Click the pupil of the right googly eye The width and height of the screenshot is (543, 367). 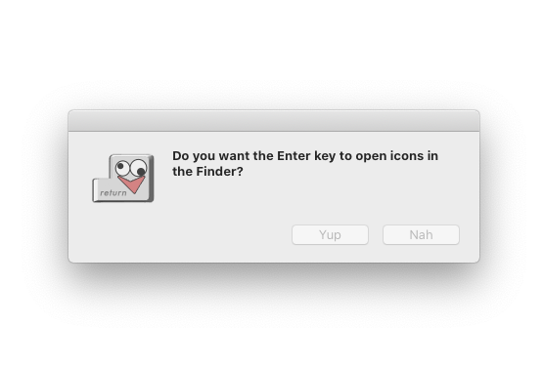point(141,172)
